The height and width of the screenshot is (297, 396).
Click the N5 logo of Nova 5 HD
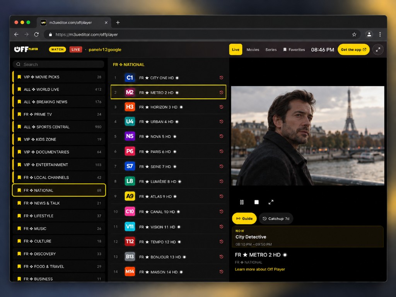pyautogui.click(x=130, y=136)
